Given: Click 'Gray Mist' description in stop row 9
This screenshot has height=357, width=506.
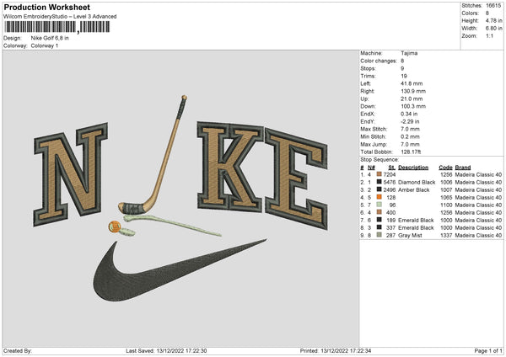Looking at the screenshot, I should pyautogui.click(x=410, y=236).
